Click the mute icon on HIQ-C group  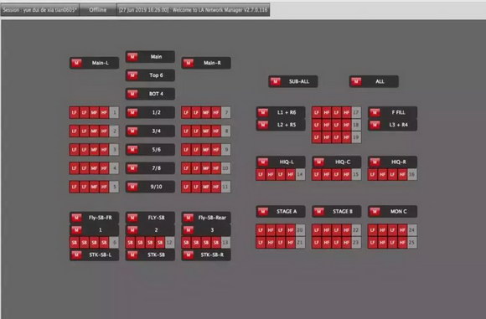pyautogui.click(x=319, y=162)
